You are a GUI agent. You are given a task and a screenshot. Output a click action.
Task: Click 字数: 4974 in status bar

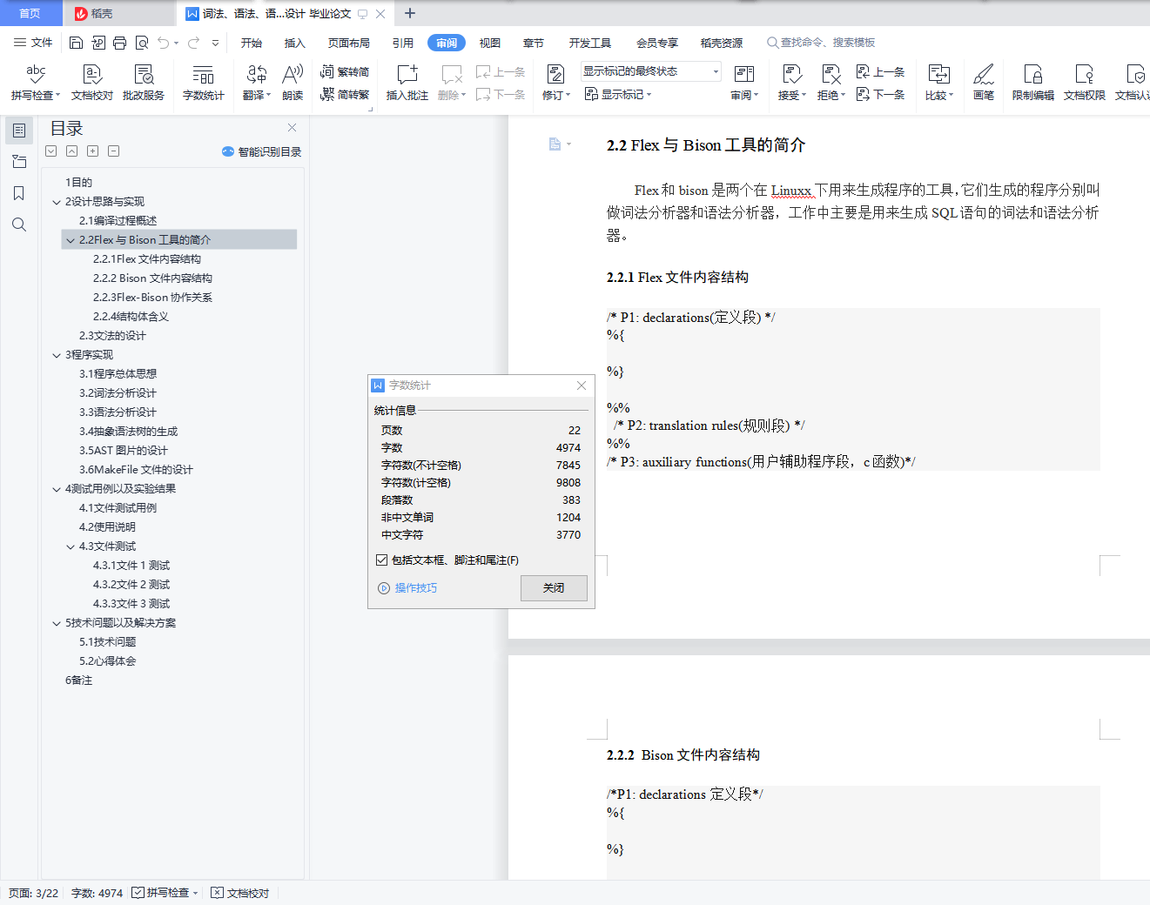(x=97, y=893)
